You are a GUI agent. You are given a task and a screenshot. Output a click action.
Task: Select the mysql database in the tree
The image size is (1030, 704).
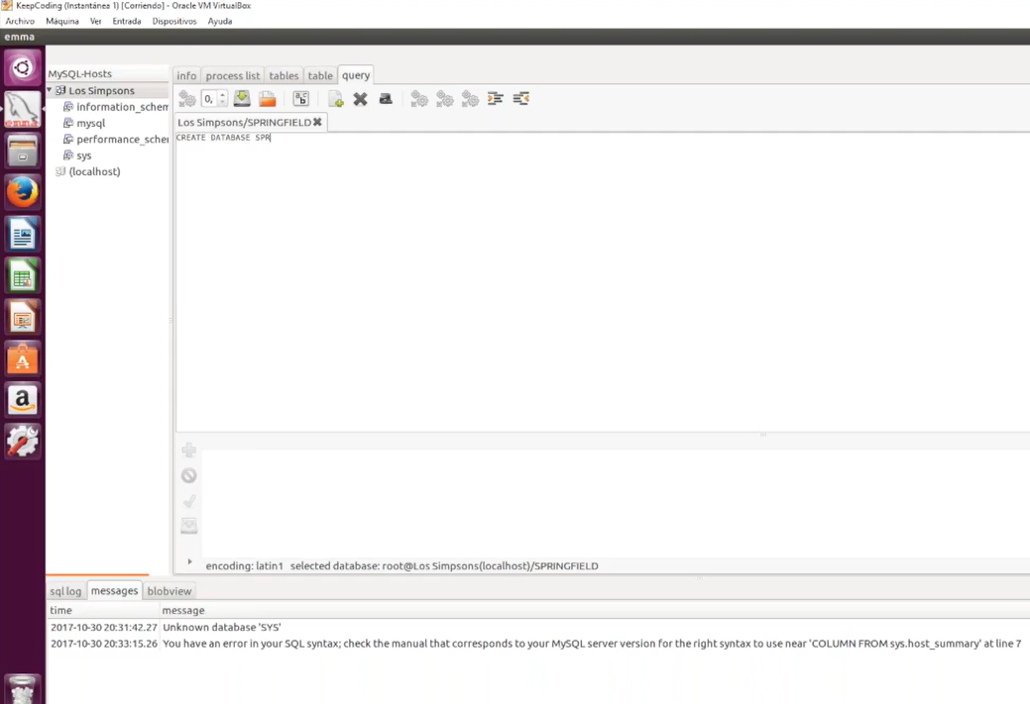coord(90,123)
